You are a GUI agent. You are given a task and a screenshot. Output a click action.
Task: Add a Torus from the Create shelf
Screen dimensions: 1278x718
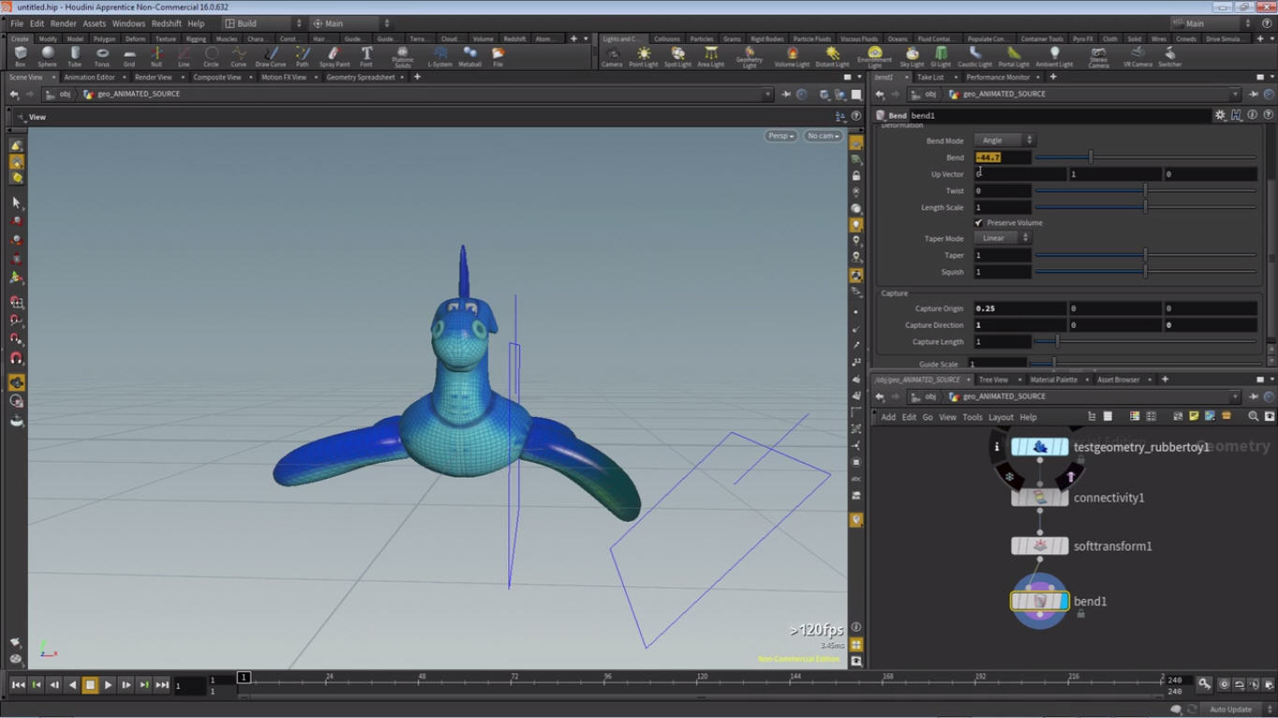[102, 56]
